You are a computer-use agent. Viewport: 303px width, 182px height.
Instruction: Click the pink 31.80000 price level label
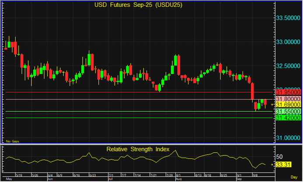[288, 99]
